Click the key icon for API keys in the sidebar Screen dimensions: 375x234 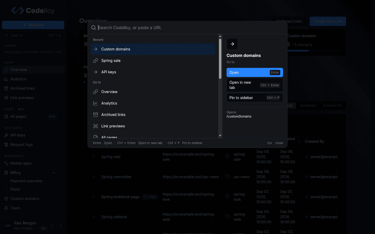[6, 135]
